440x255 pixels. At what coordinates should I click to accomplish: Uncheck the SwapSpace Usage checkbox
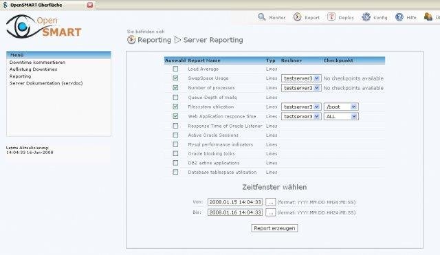(175, 78)
